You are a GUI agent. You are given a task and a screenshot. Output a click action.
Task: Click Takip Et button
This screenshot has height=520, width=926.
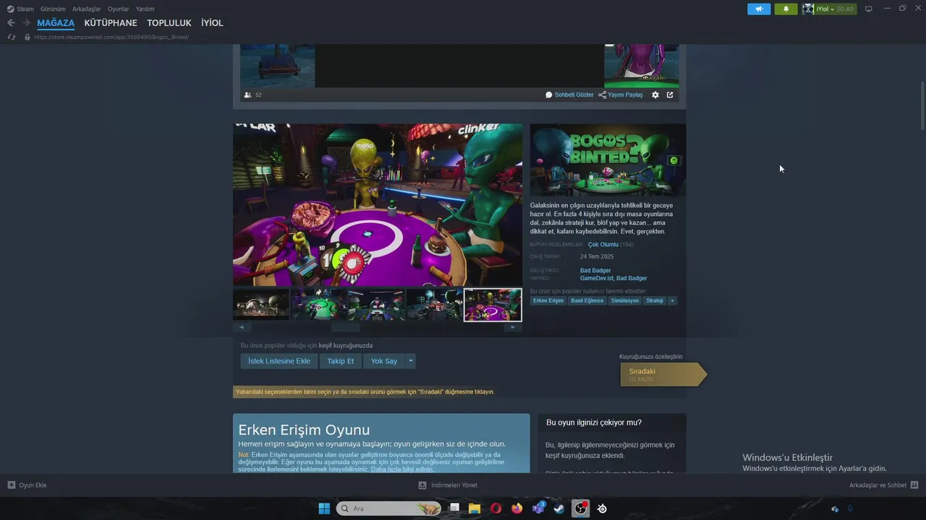340,361
